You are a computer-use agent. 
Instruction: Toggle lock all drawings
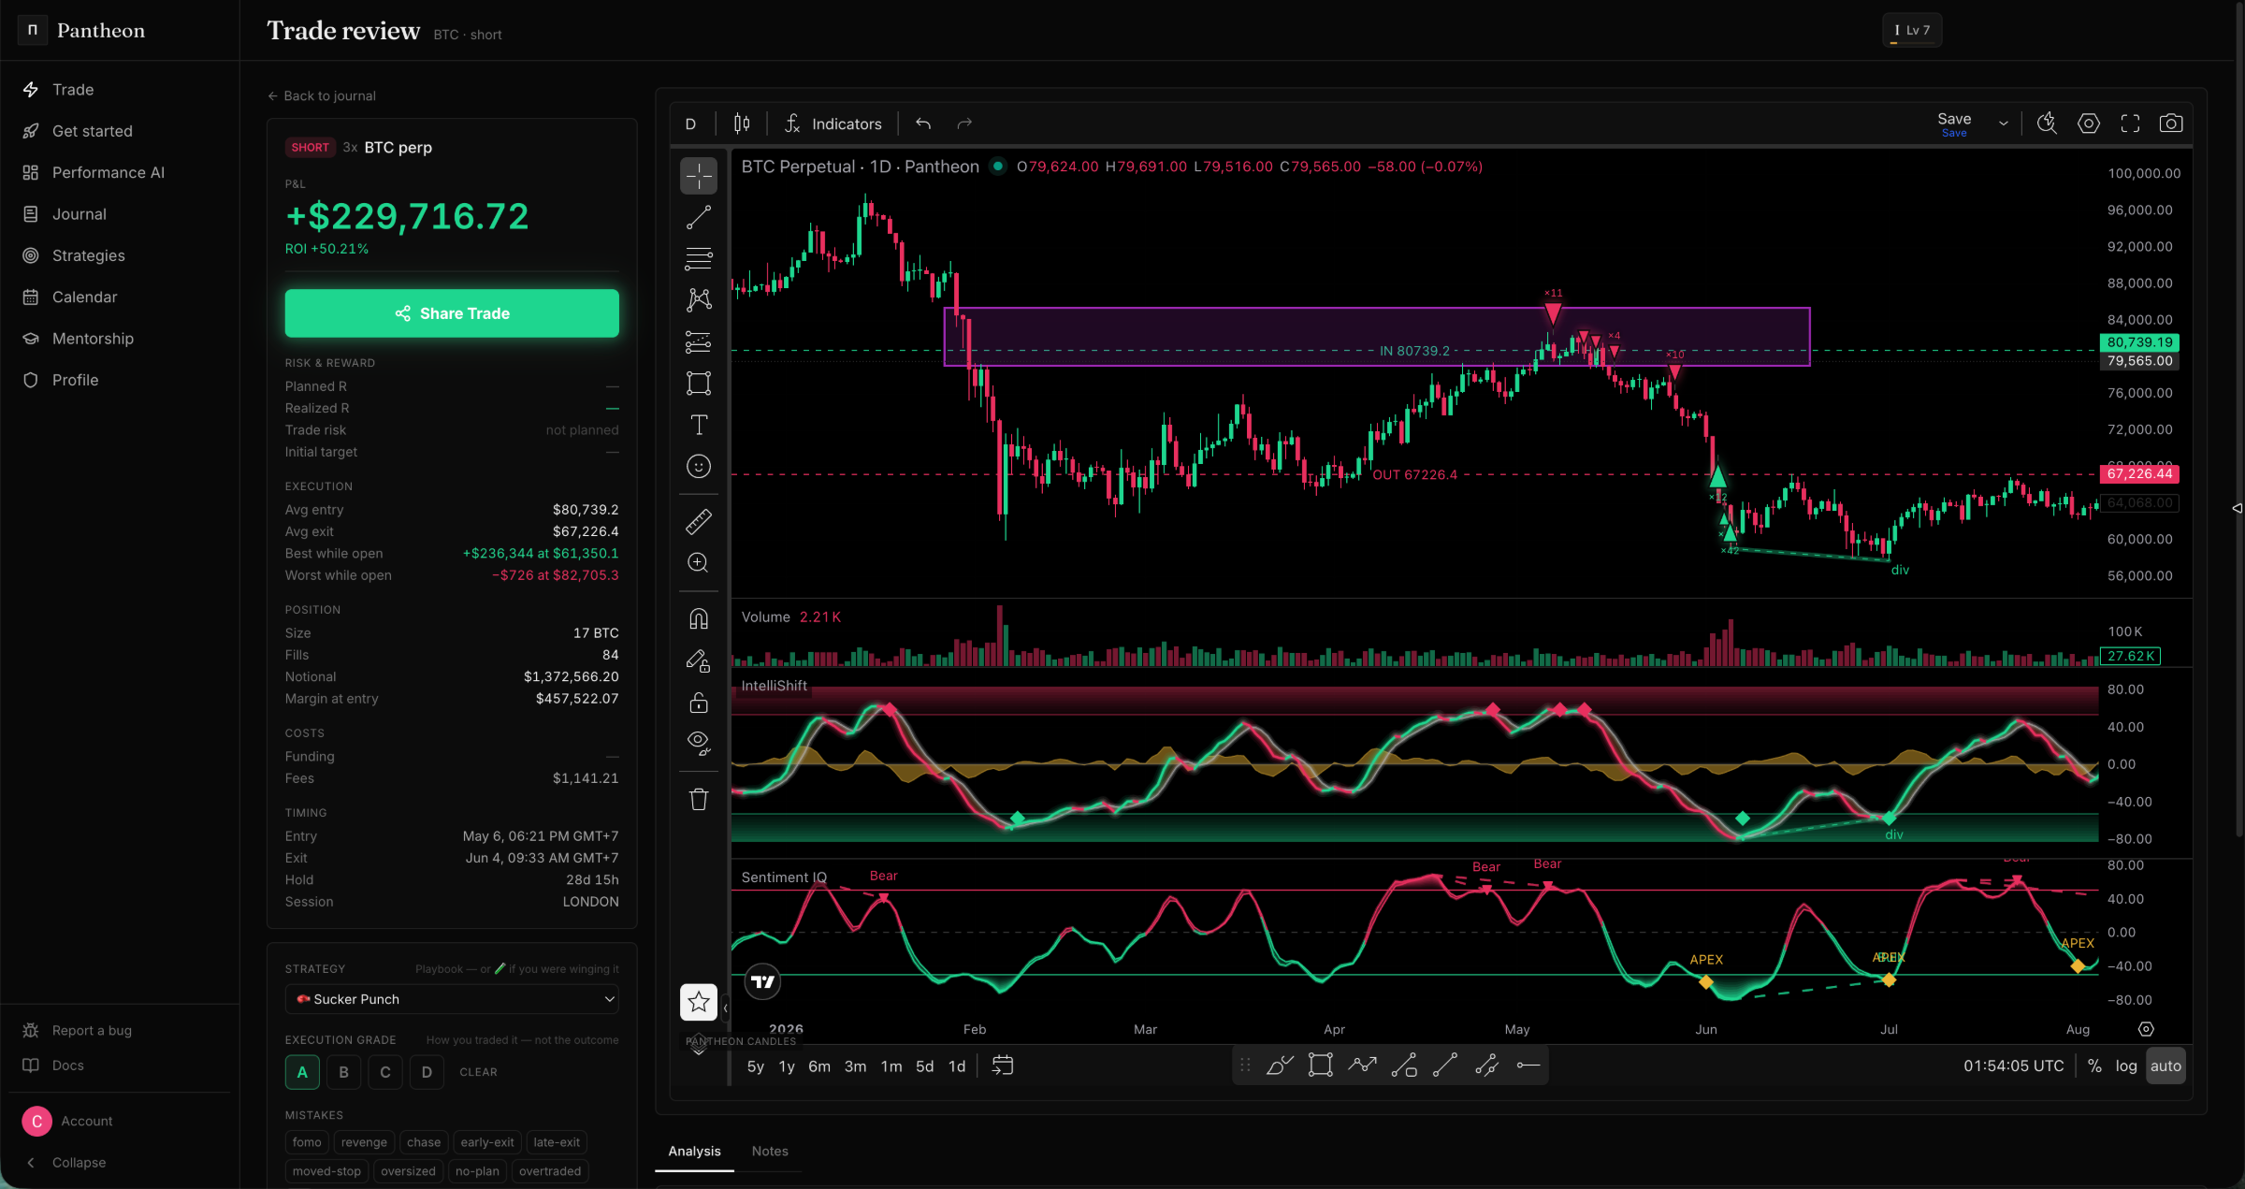point(698,703)
